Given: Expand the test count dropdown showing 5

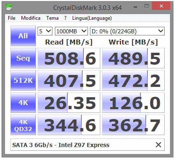Looking at the screenshot, I should pyautogui.click(x=45, y=31).
